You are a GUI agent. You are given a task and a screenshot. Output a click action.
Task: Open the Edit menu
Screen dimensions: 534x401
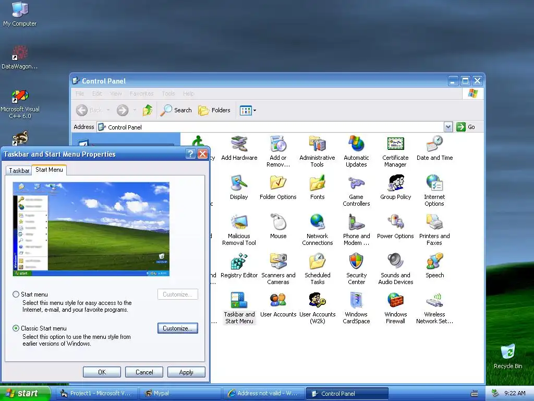click(97, 93)
